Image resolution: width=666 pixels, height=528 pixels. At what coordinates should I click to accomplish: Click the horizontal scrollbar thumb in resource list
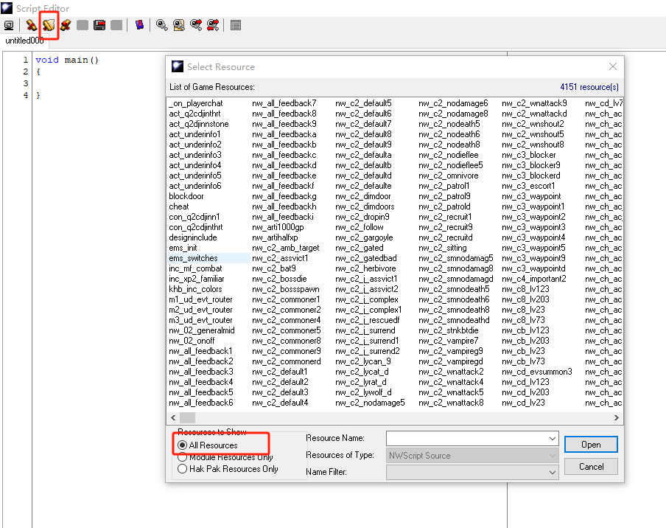(x=188, y=418)
